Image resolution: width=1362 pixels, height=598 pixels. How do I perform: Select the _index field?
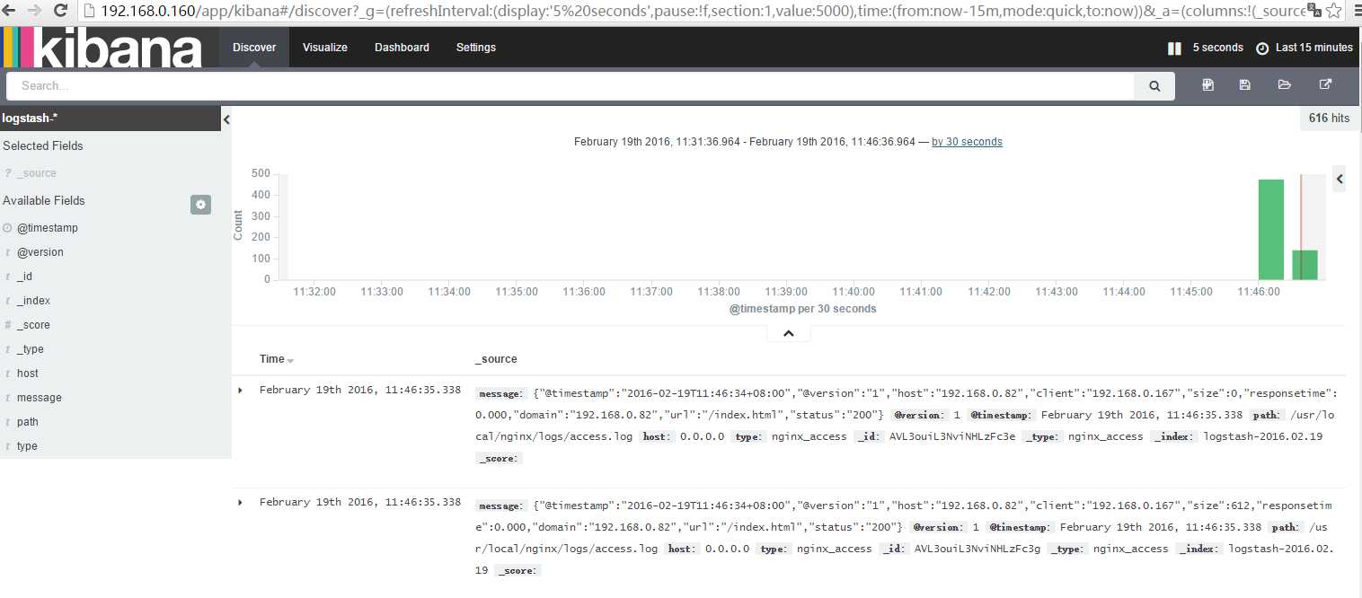pyautogui.click(x=33, y=301)
